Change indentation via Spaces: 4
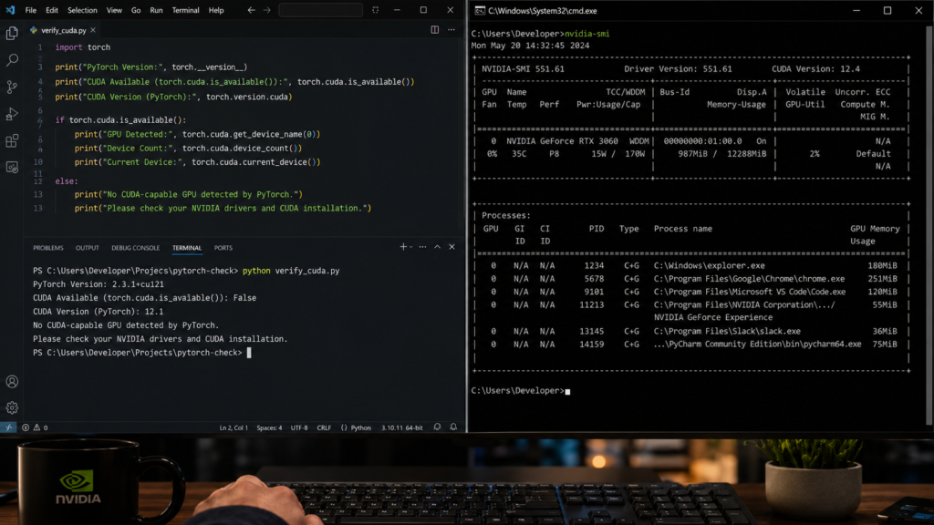Screen dimensions: 934x525 click(269, 427)
